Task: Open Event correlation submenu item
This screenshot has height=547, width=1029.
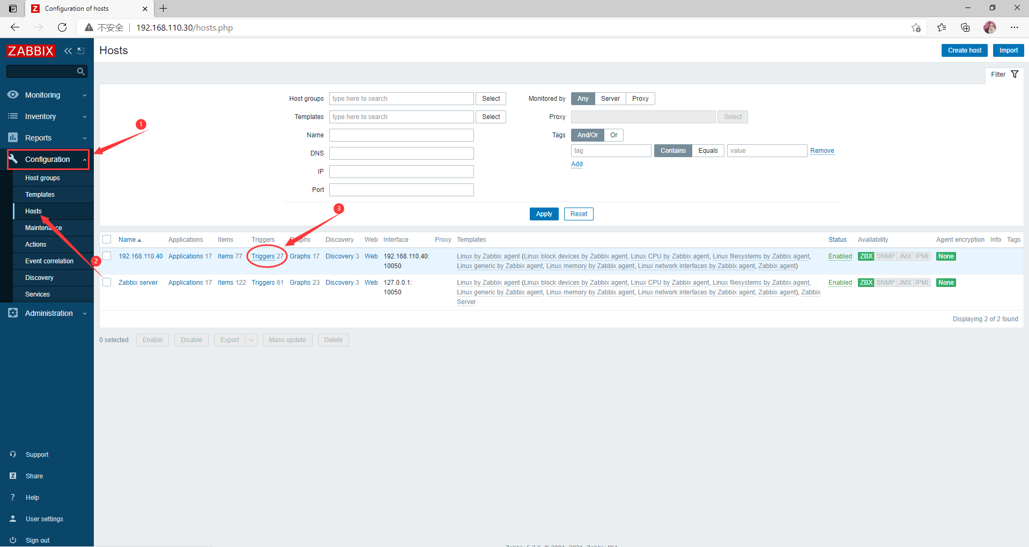Action: click(49, 261)
